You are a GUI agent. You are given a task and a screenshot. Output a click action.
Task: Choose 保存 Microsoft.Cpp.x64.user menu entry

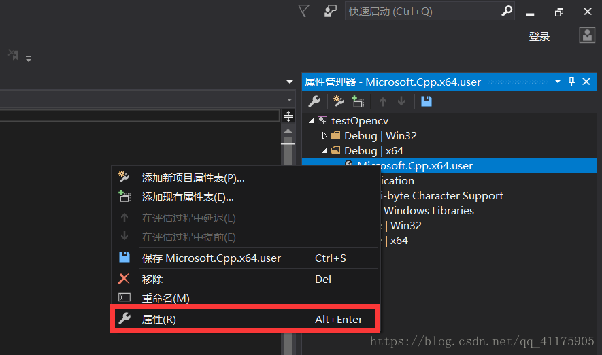(246, 258)
